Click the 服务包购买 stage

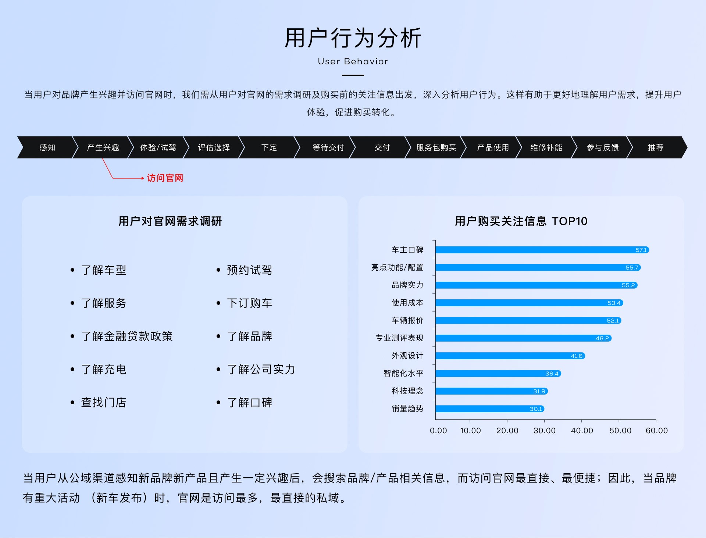(x=436, y=147)
